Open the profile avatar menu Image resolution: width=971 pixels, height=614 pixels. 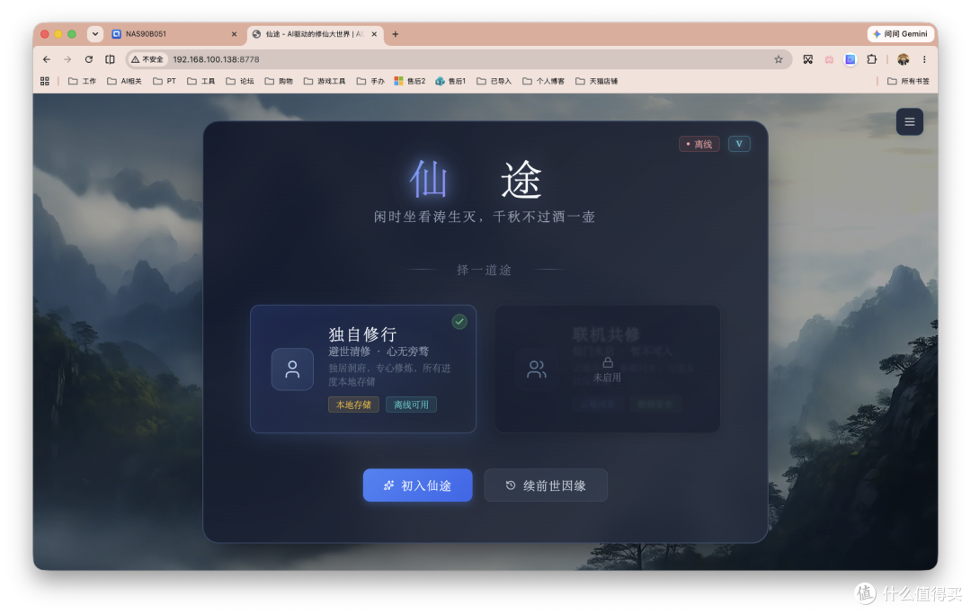(x=904, y=59)
